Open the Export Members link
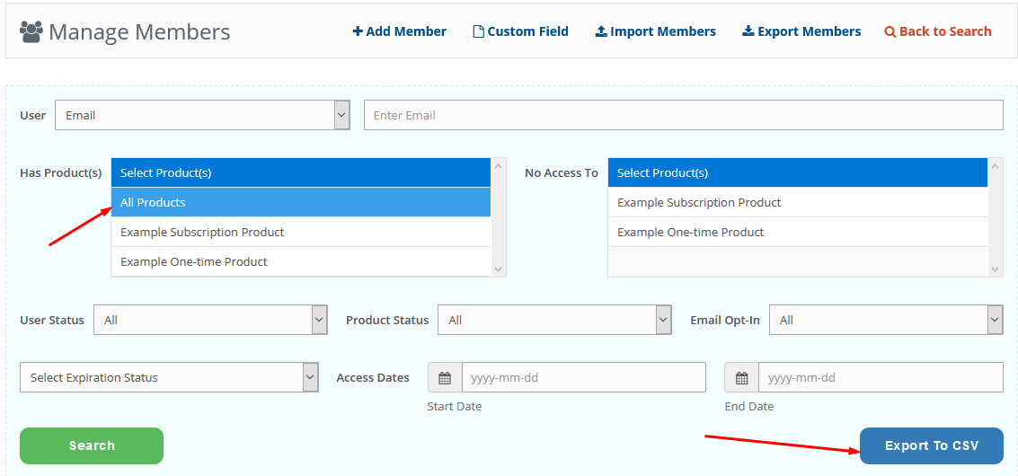This screenshot has height=476, width=1018. (x=801, y=31)
